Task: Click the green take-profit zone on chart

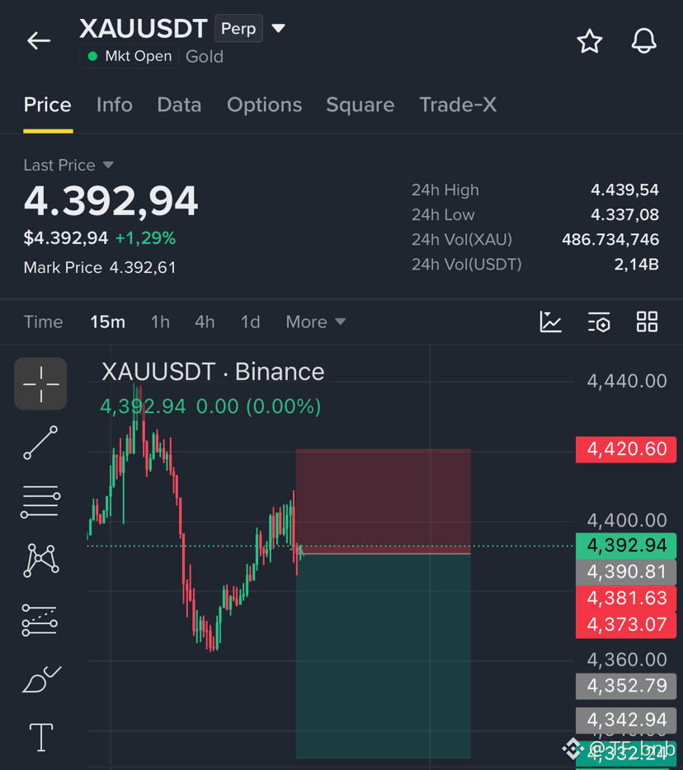Action: coord(384,656)
